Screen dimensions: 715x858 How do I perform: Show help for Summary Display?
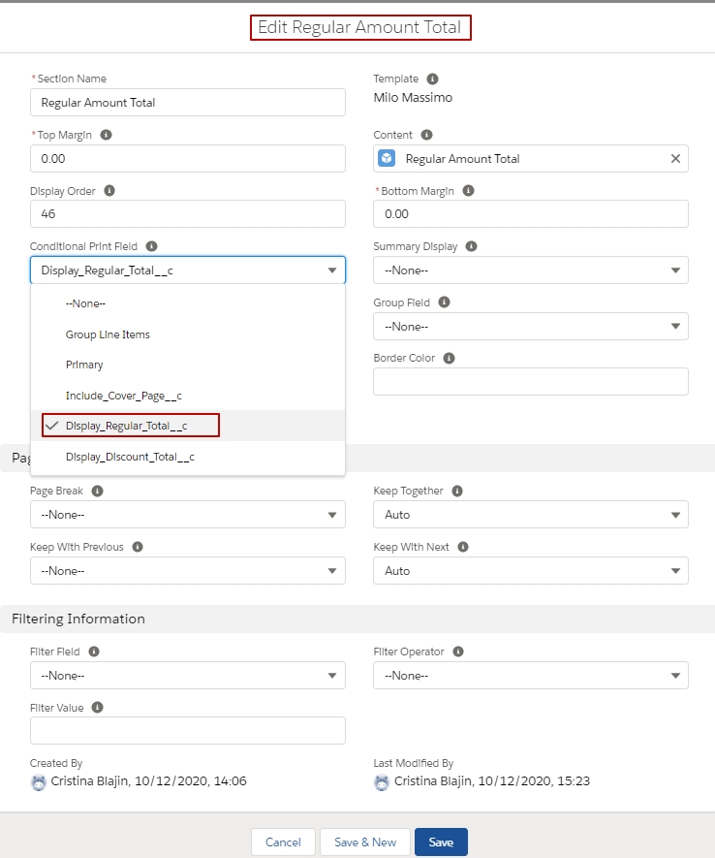click(x=471, y=246)
